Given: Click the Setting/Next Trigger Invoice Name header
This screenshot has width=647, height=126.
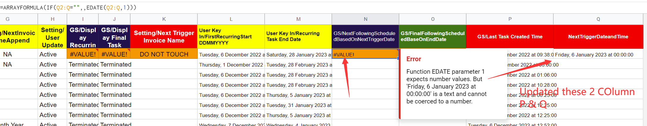Looking at the screenshot, I should pyautogui.click(x=164, y=37).
